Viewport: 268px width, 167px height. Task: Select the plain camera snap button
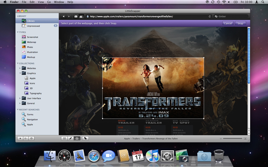(76, 16)
